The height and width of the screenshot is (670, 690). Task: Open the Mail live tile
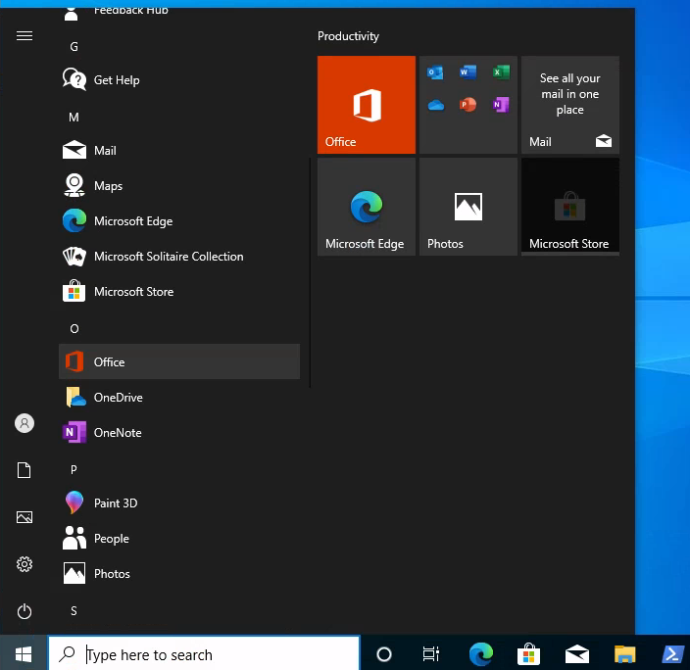[570, 105]
